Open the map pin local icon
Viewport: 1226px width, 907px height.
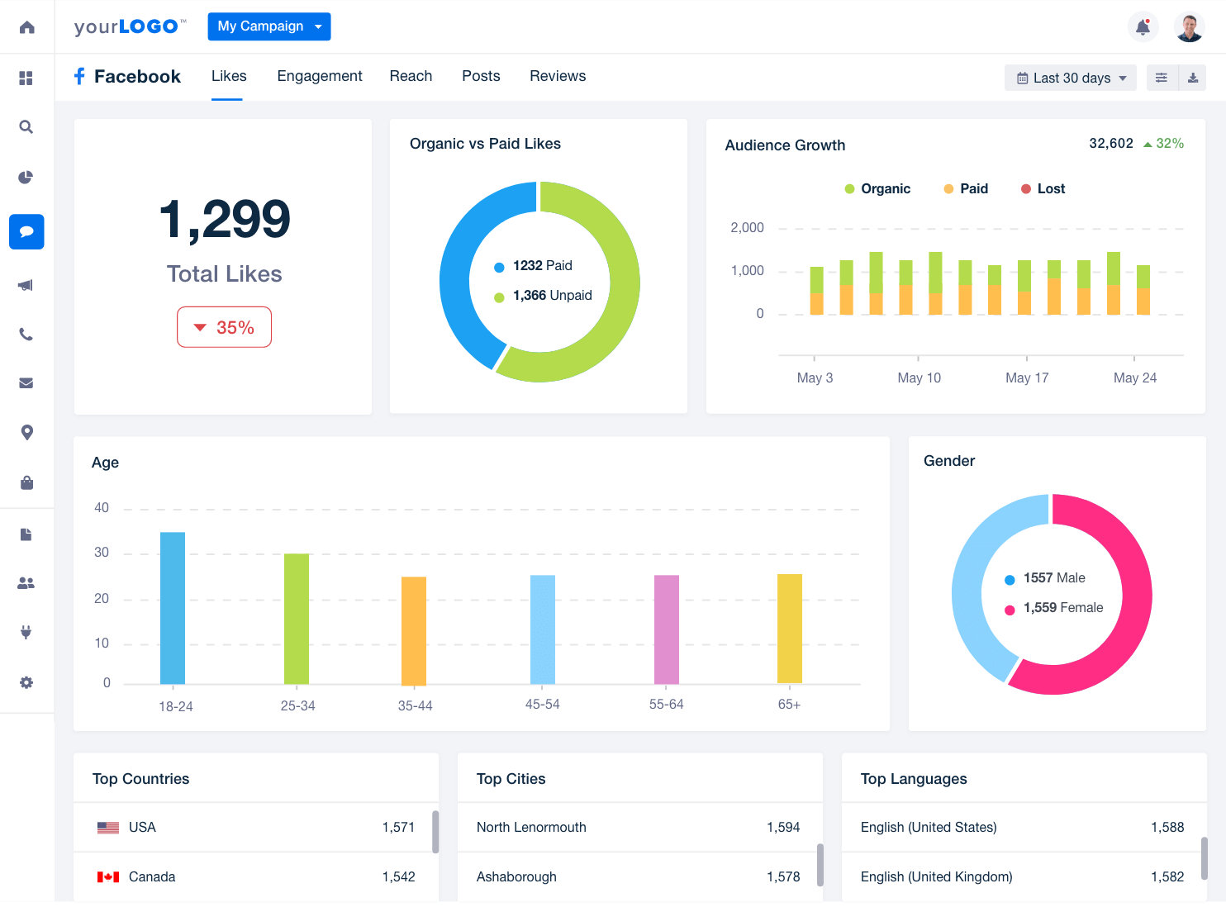(x=26, y=433)
